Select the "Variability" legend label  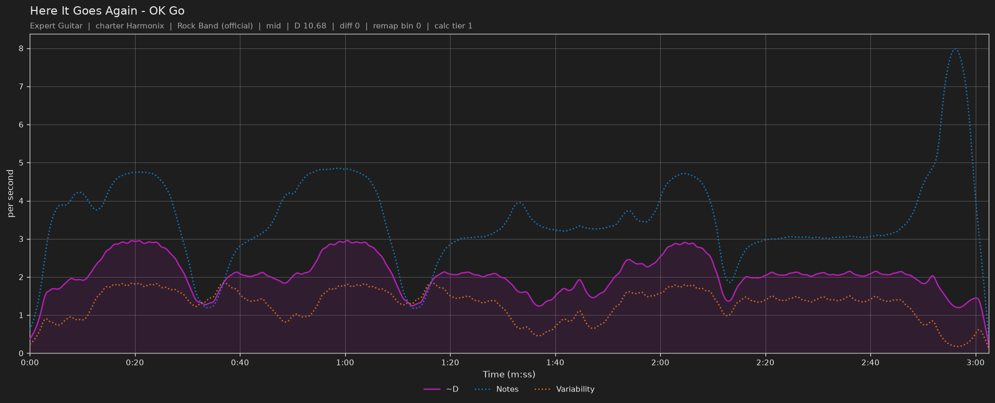(x=575, y=389)
